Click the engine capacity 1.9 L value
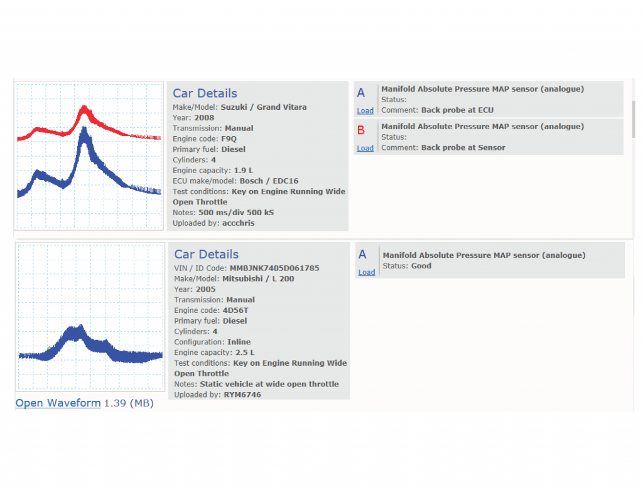This screenshot has width=643, height=493. [x=244, y=171]
